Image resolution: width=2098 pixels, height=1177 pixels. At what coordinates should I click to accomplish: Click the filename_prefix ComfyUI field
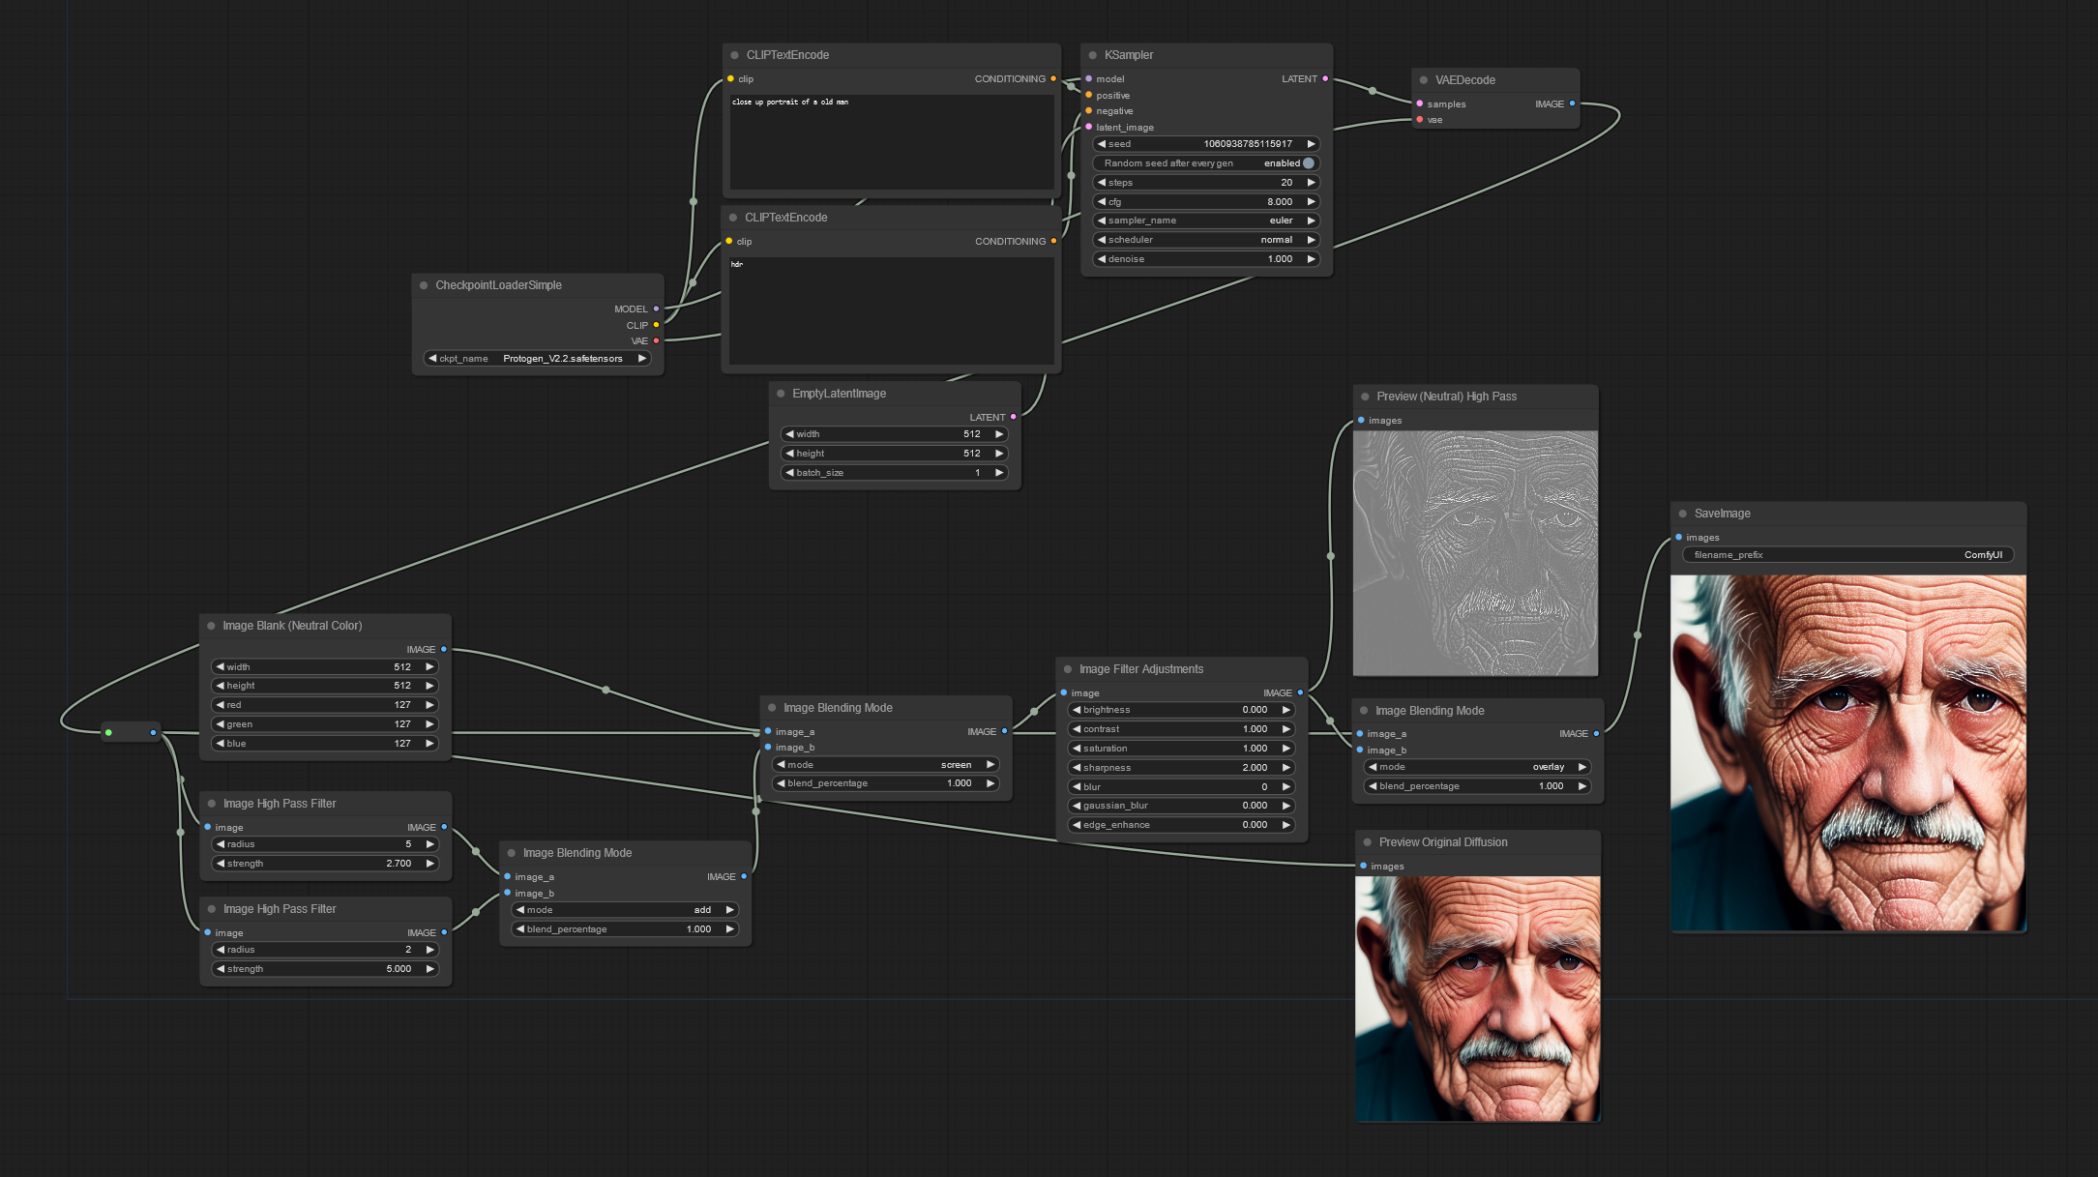pyautogui.click(x=1847, y=555)
